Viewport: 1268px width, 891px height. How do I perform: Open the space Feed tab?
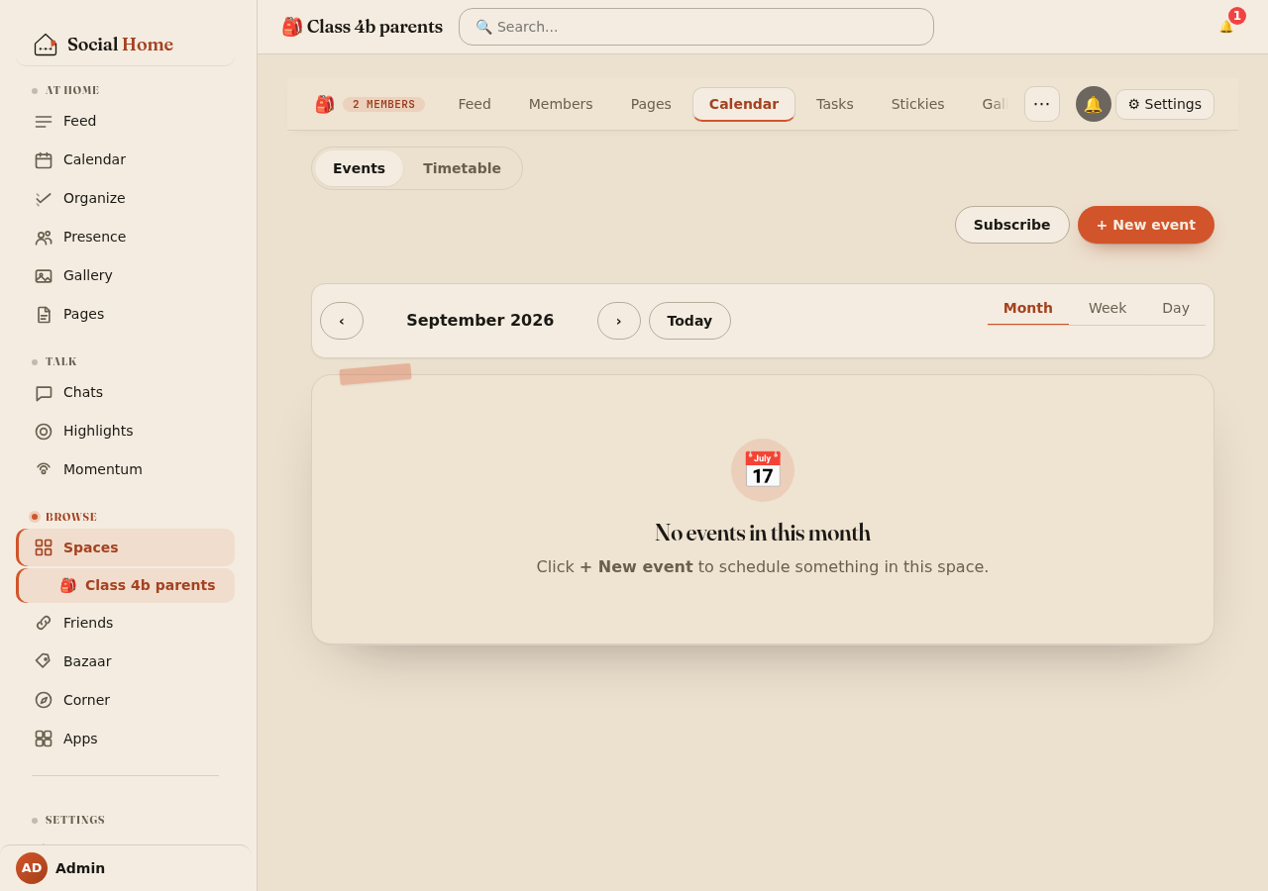[475, 104]
